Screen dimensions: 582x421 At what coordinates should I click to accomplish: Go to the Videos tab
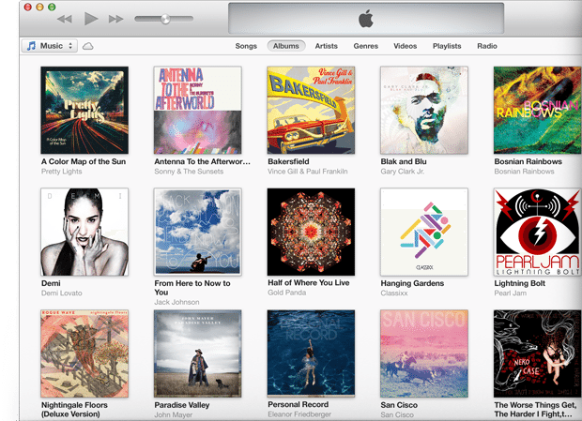[x=405, y=46]
